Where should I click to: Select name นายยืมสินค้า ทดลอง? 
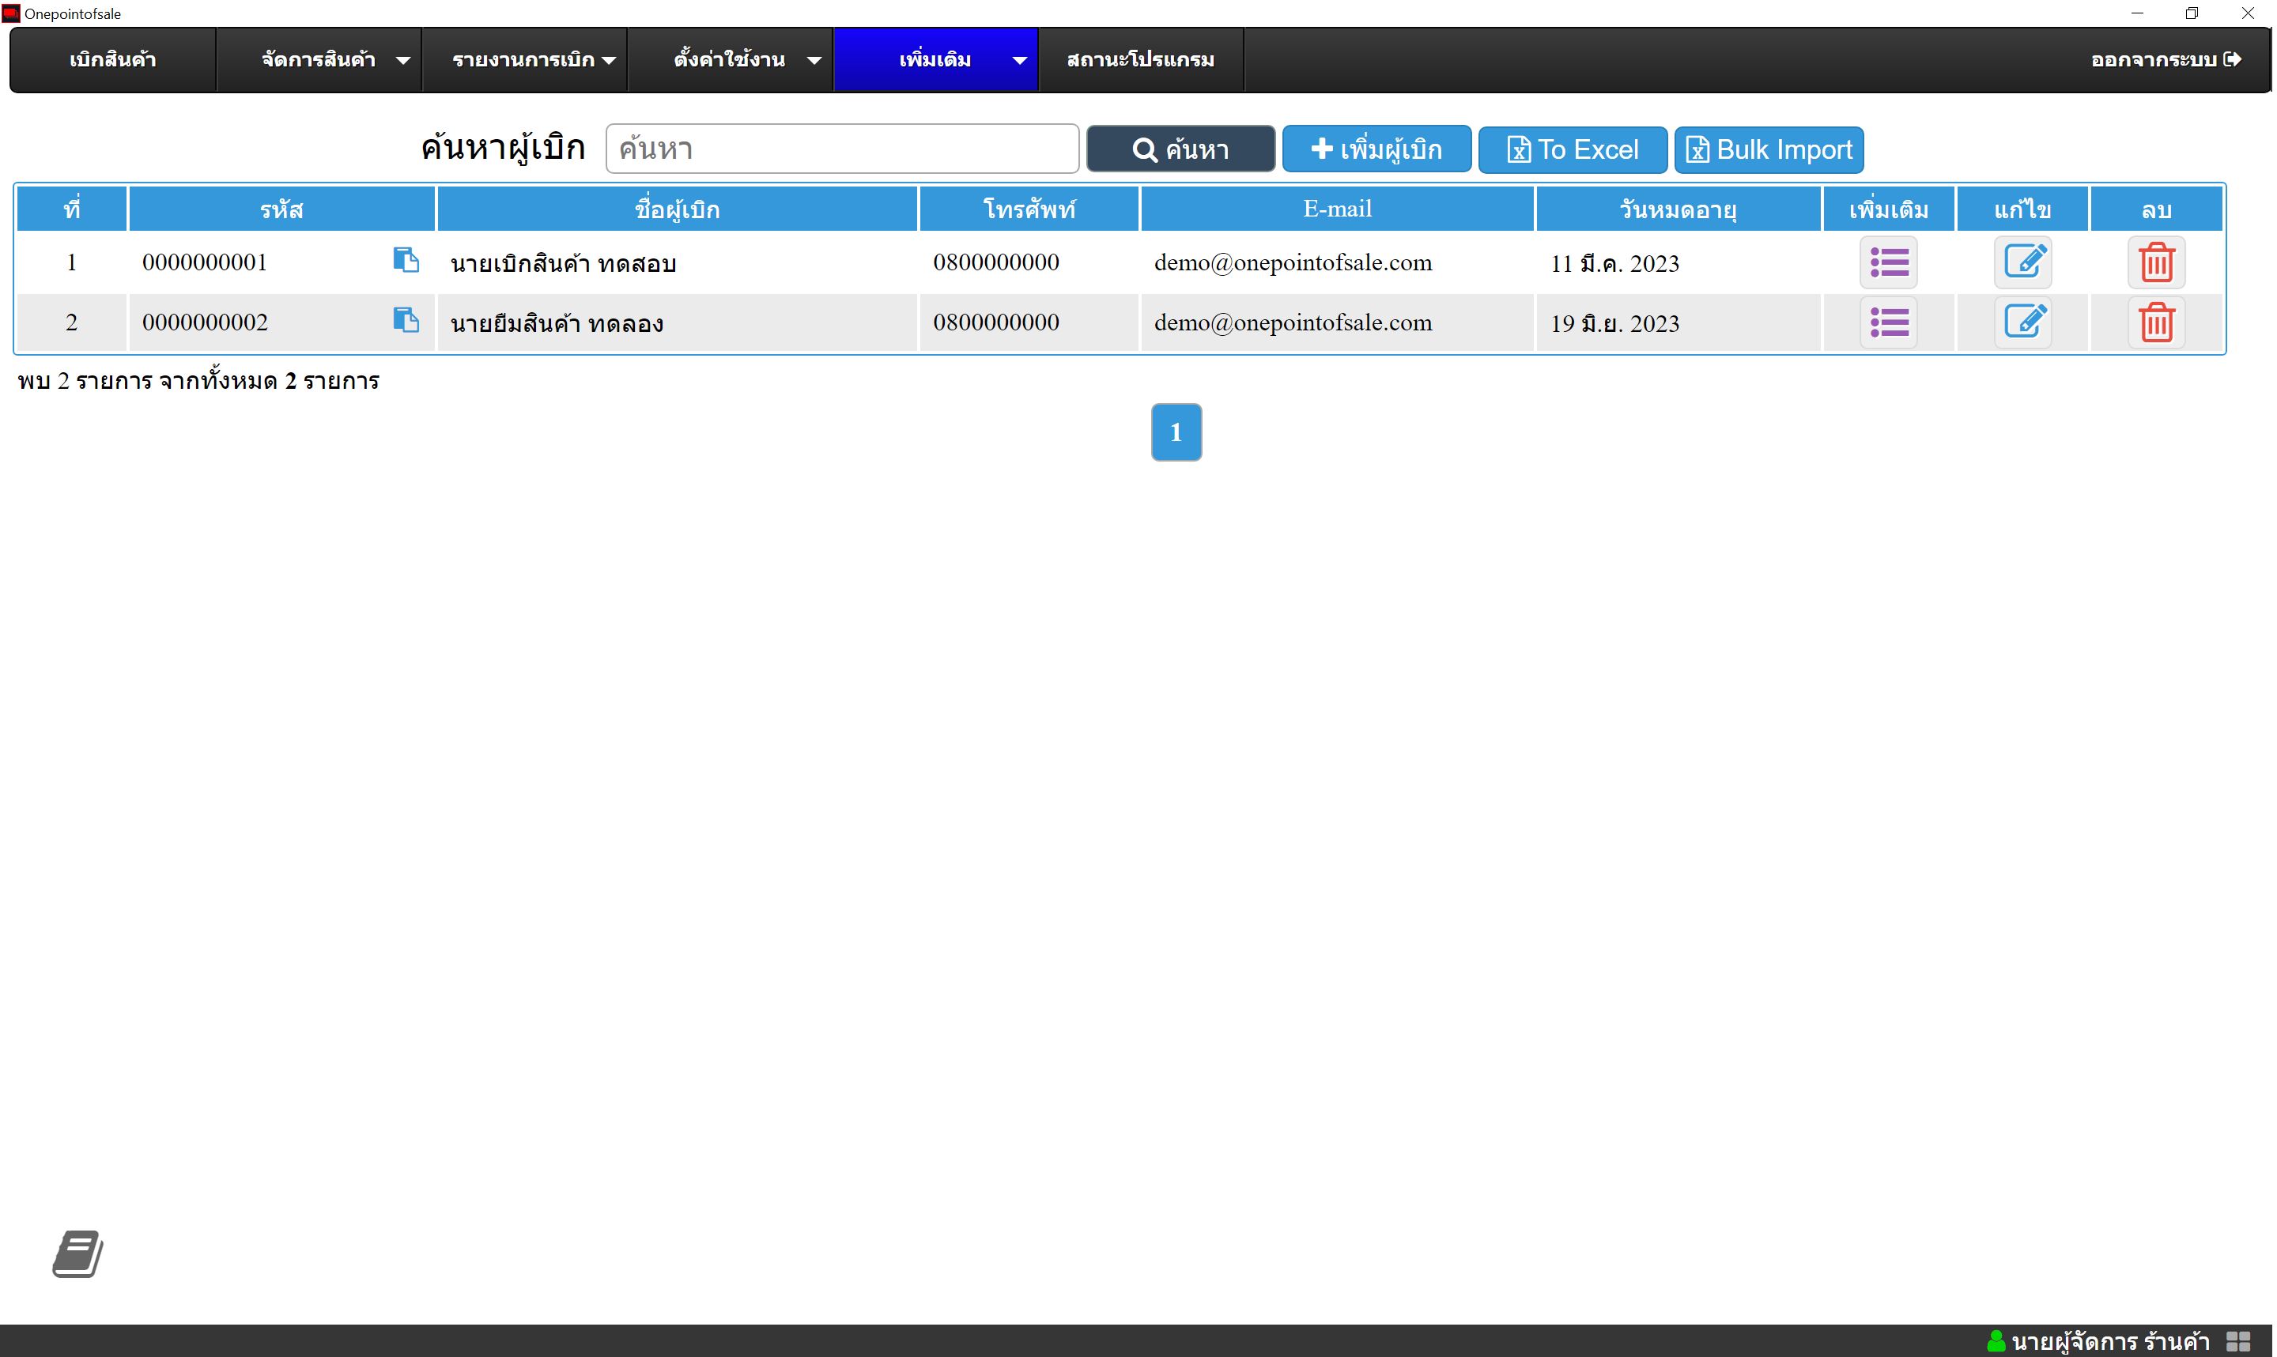pos(557,322)
